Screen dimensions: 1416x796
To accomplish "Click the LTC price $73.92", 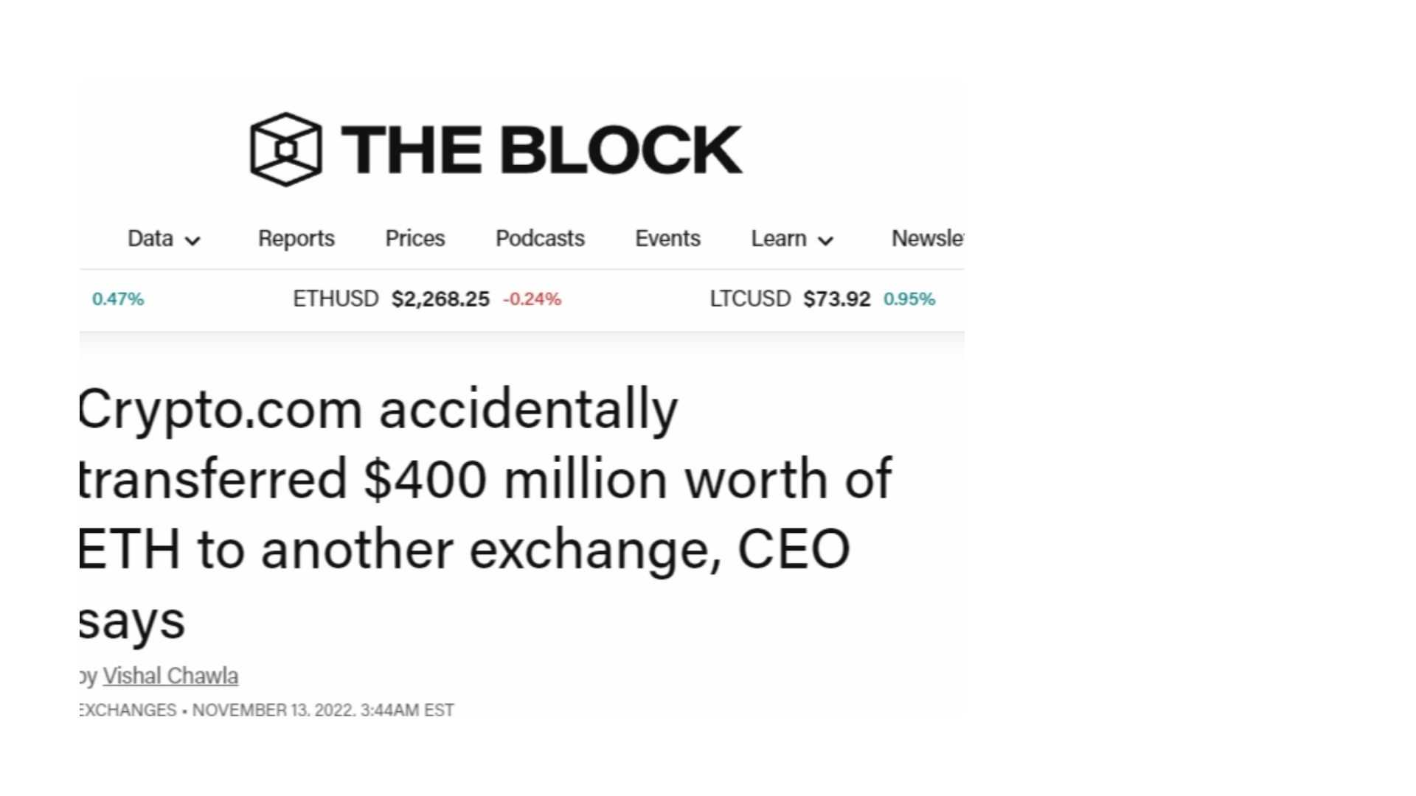I will 836,299.
